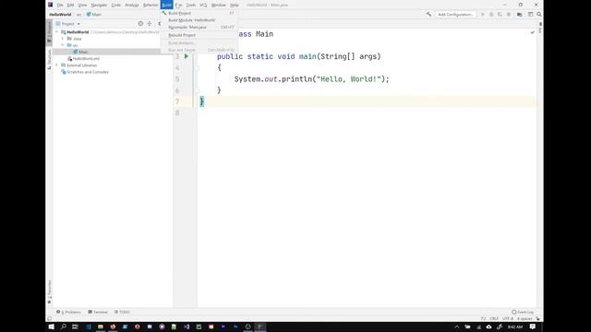
Task: Open the Windows notification center icon
Action: tap(532, 326)
